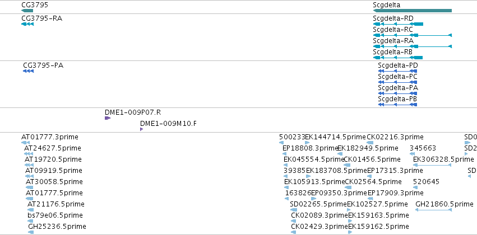477x235 pixels.
Task: Click the GH25236.5prime EST label
Action: [x=57, y=227]
